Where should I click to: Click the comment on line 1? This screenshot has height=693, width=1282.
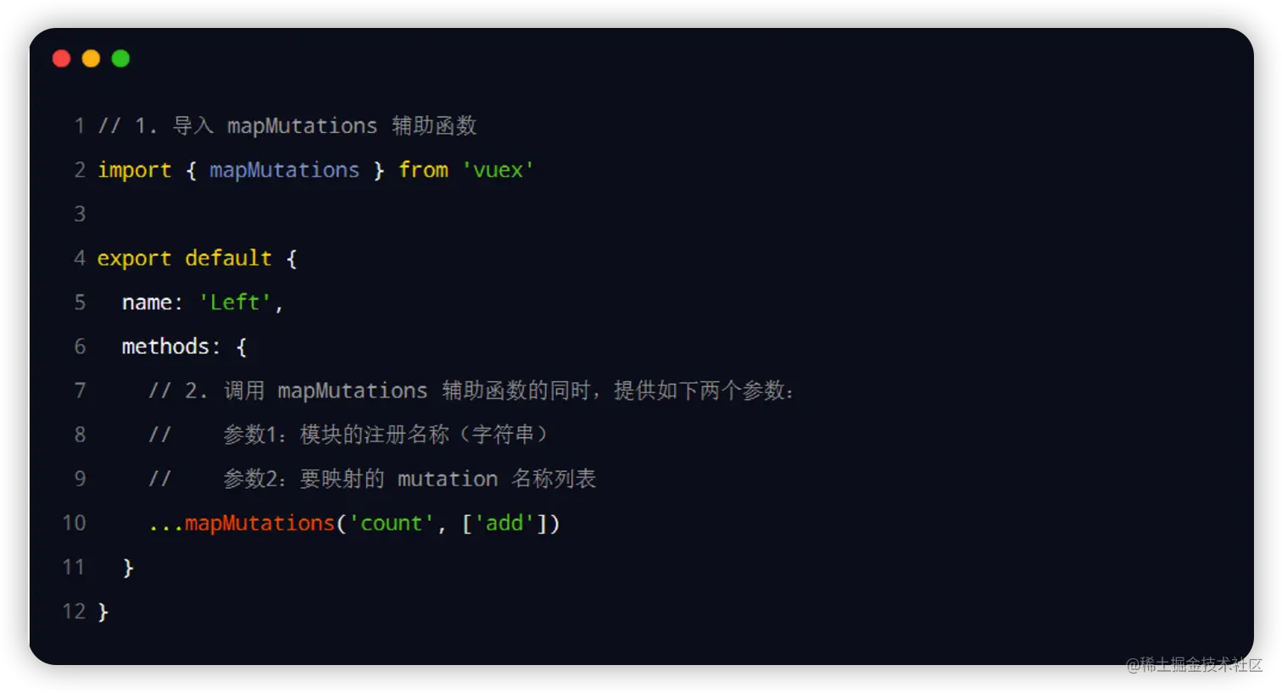tap(287, 126)
